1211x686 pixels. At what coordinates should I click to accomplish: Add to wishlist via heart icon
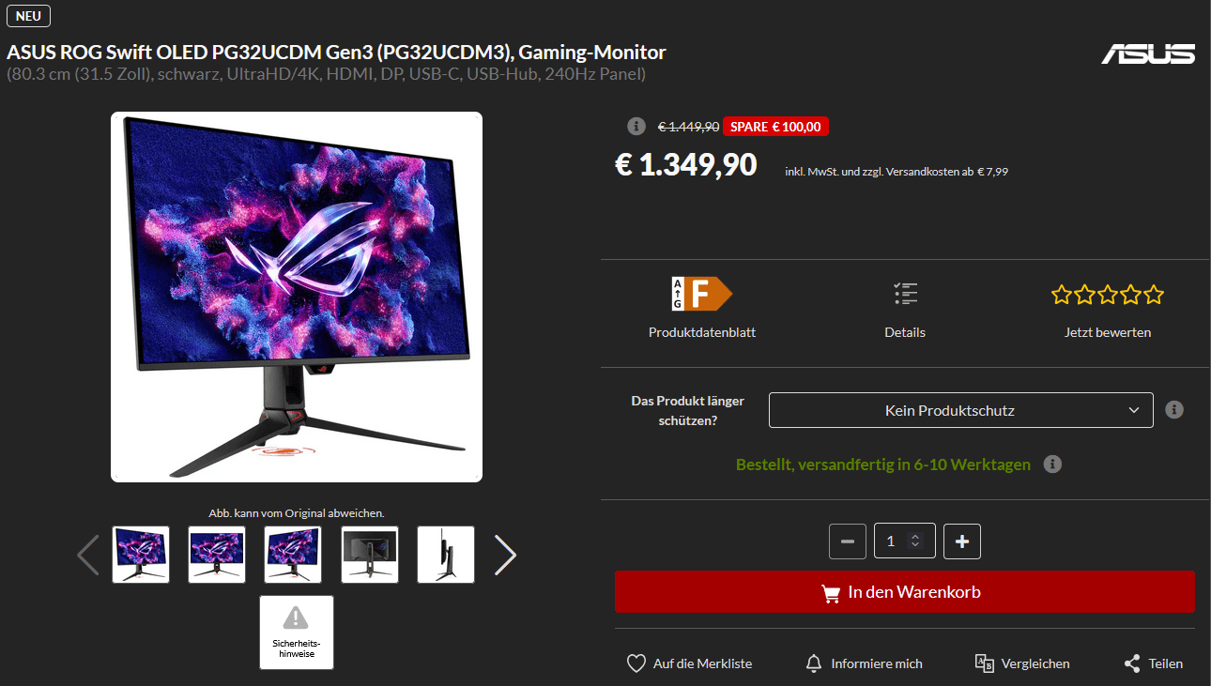coord(636,663)
